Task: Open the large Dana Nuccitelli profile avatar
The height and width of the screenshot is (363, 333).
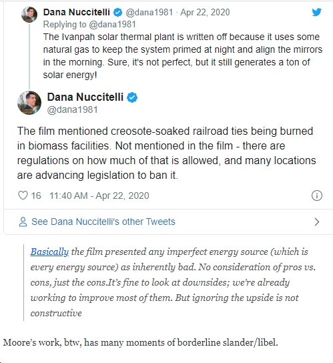Action: click(29, 103)
